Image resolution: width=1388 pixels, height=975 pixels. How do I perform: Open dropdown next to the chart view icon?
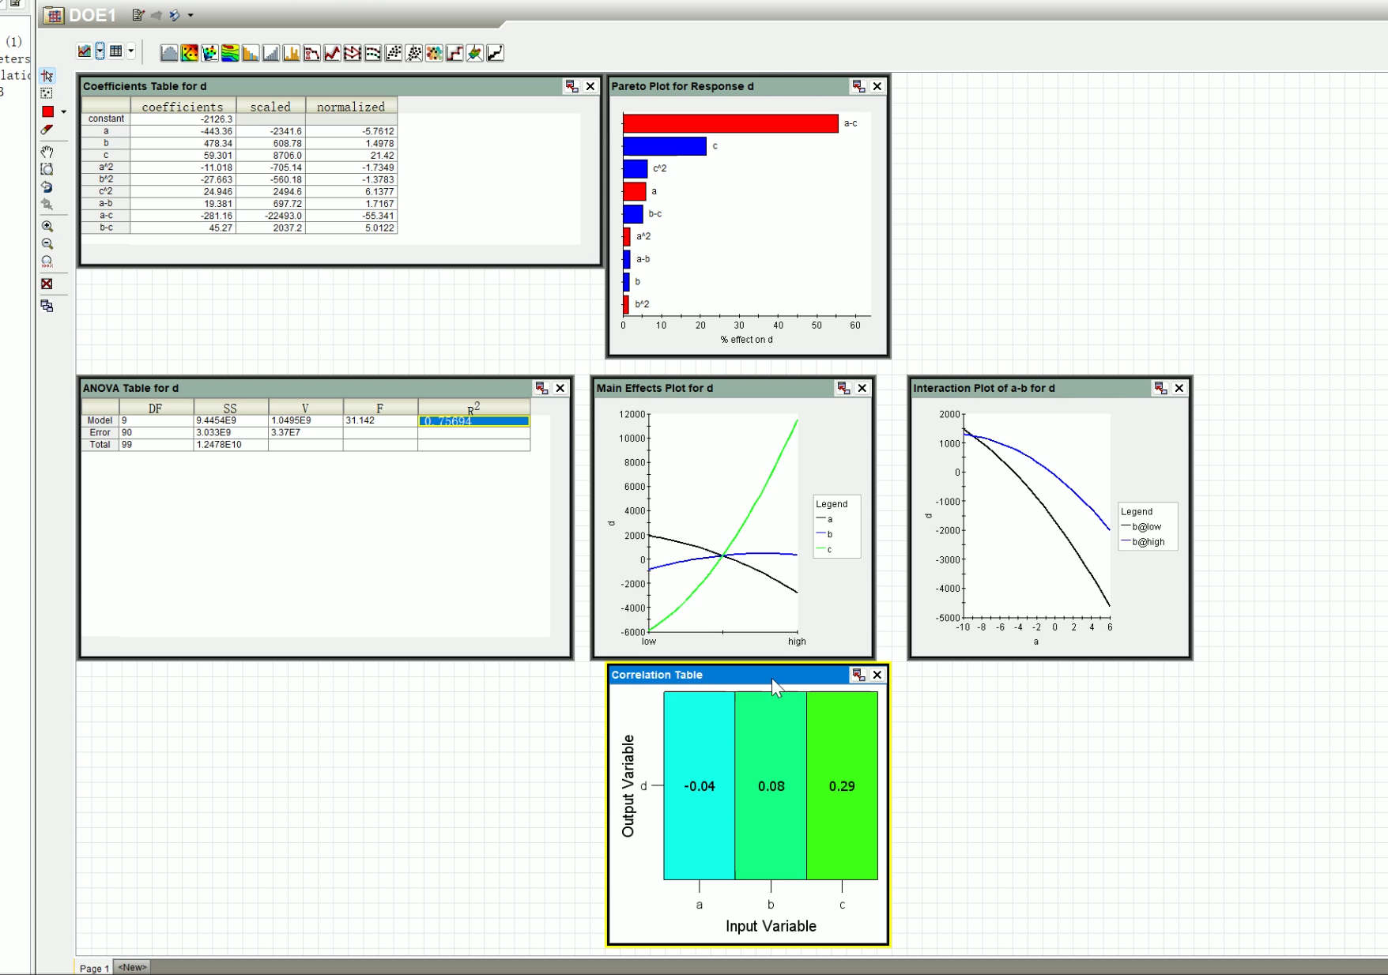coord(100,51)
